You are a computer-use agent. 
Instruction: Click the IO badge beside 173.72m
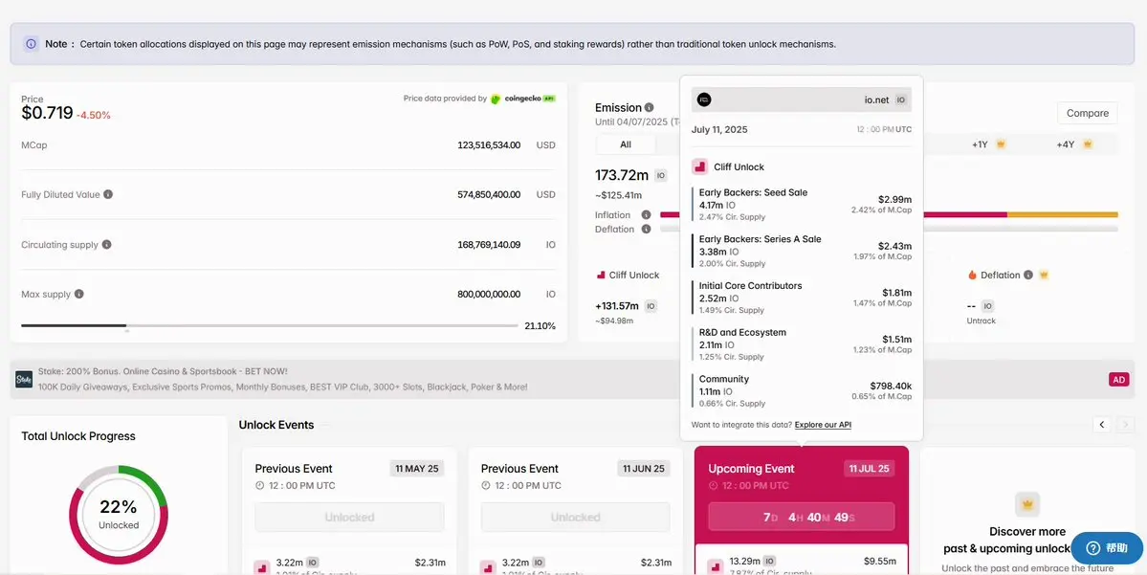660,176
